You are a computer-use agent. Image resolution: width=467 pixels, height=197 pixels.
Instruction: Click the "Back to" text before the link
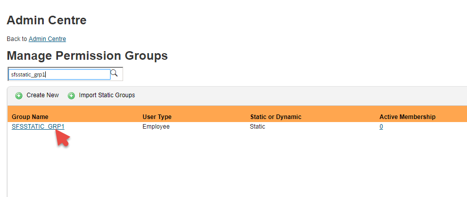[x=17, y=39]
